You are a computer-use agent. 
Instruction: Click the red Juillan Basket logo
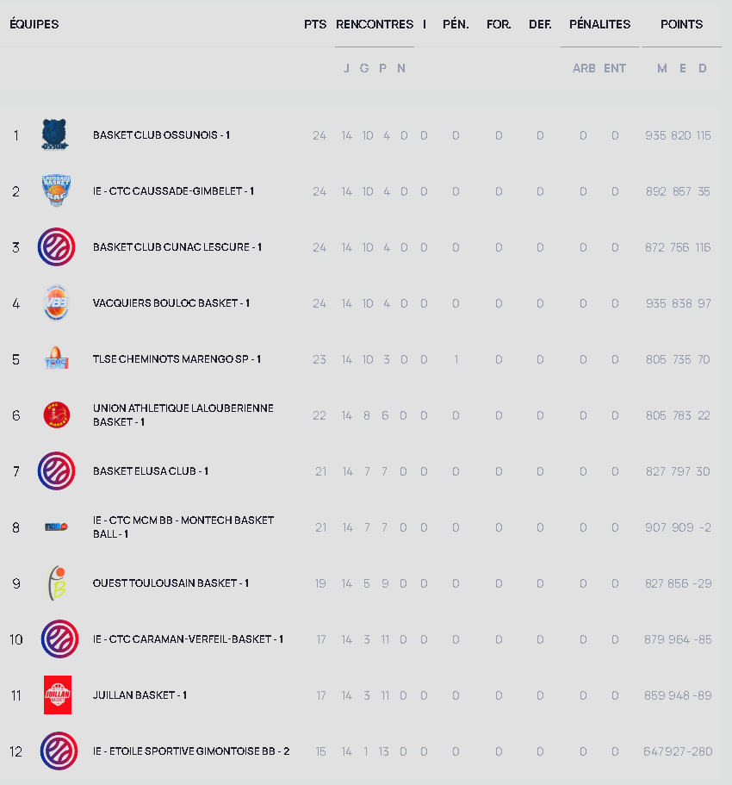[57, 695]
